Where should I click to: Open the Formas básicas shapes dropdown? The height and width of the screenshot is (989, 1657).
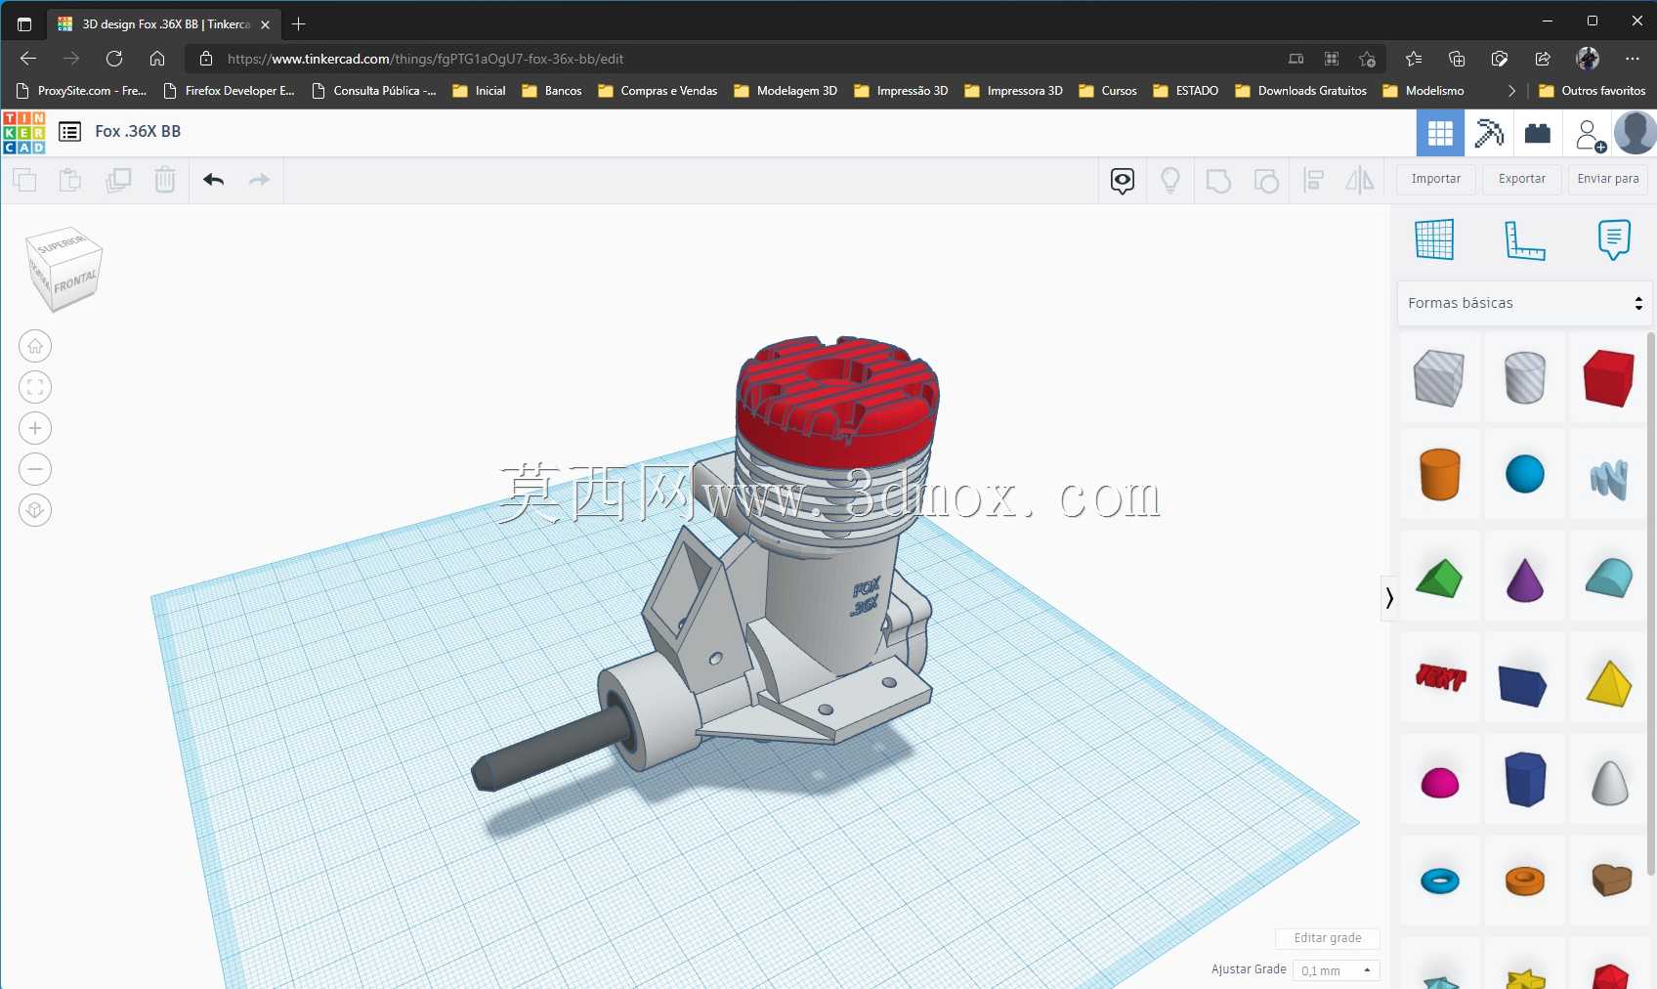[x=1524, y=303]
